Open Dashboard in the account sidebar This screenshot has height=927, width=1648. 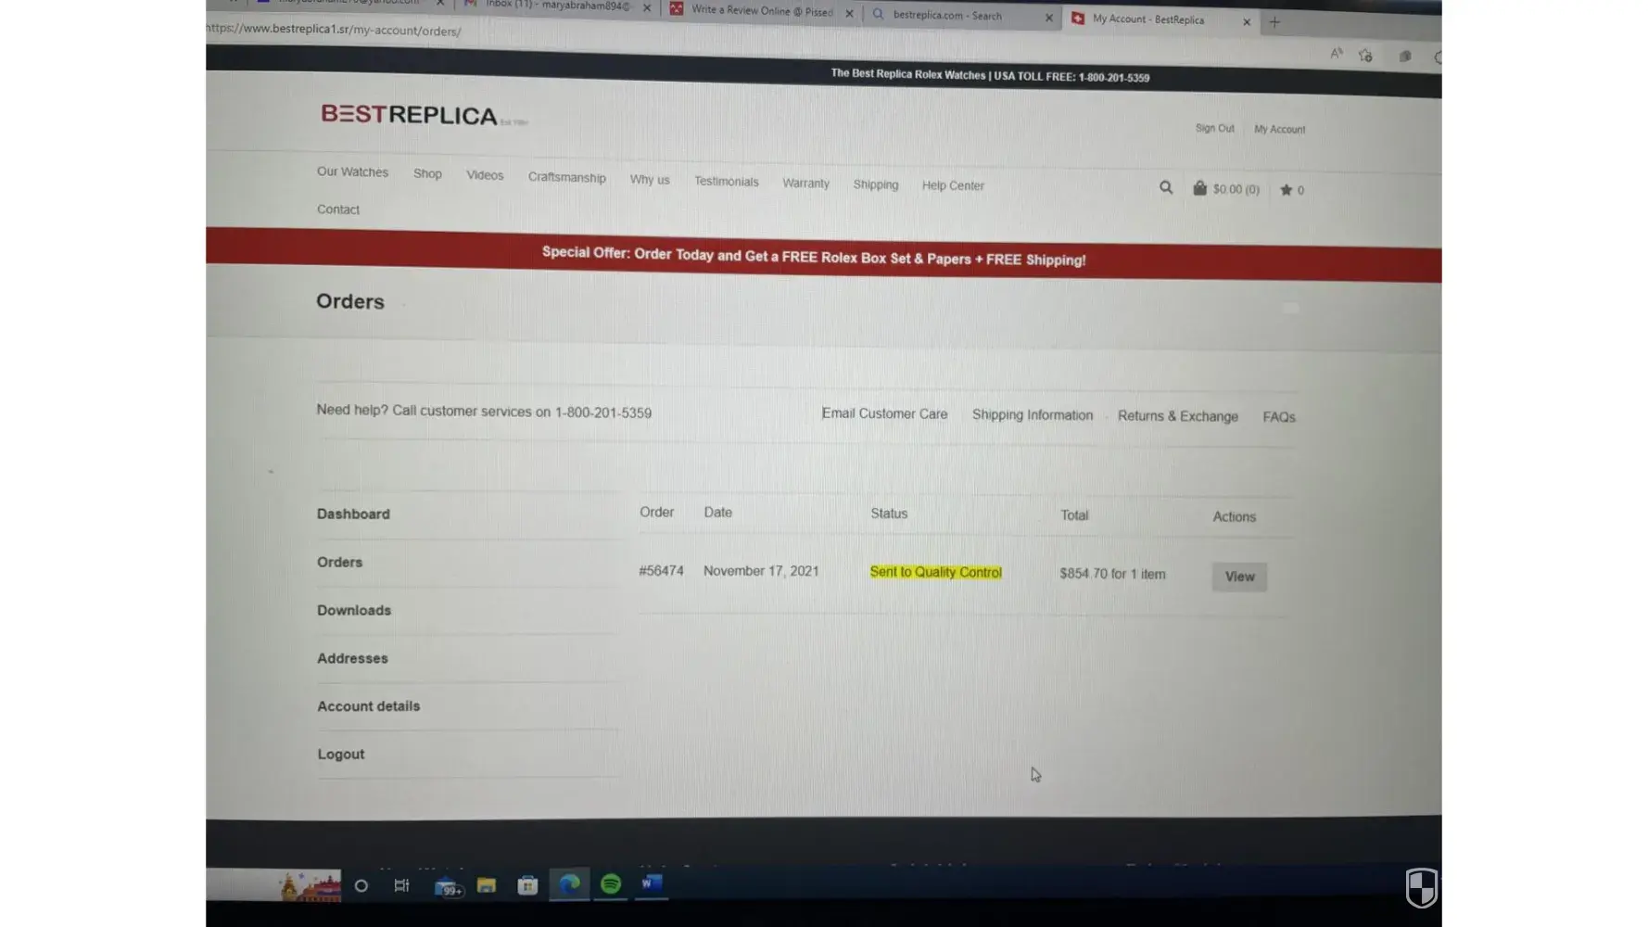pyautogui.click(x=353, y=514)
